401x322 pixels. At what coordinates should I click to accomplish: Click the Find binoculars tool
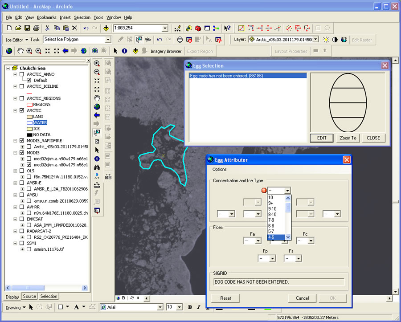pos(97,167)
